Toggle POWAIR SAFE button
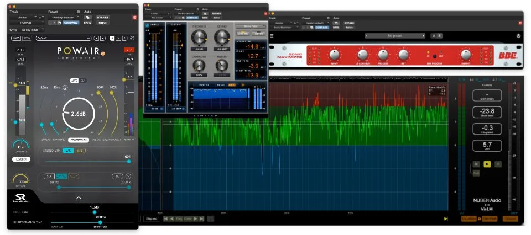This screenshot has height=235, width=531. pos(87,23)
